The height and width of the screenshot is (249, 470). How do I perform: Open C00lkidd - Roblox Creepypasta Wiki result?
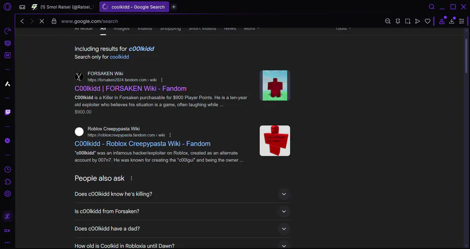(x=143, y=144)
